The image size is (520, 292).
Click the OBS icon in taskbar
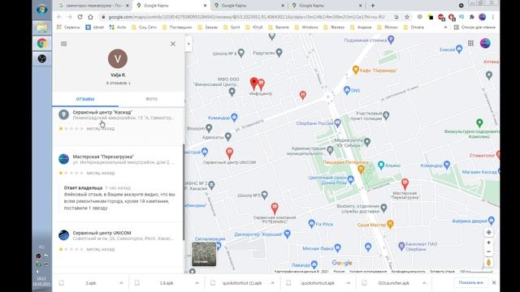(x=41, y=58)
